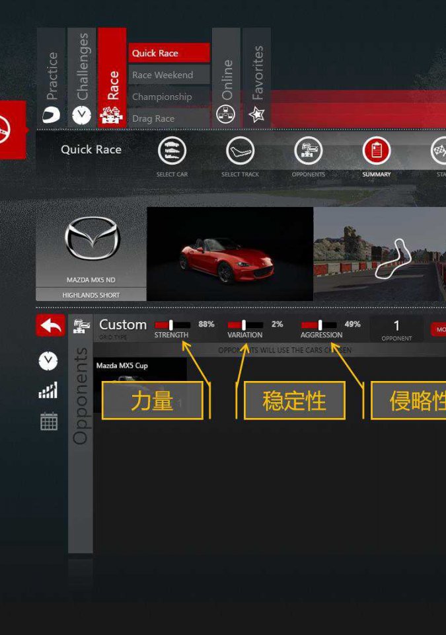
Task: Click the HIGHLANDS SHORT label
Action: coord(91,295)
